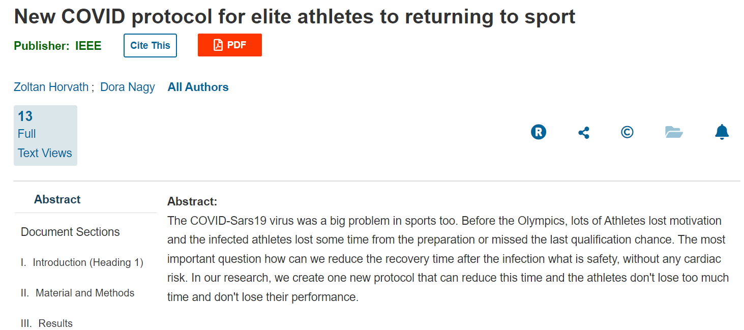Click the PDF file icon
This screenshot has width=744, height=330.
[218, 45]
